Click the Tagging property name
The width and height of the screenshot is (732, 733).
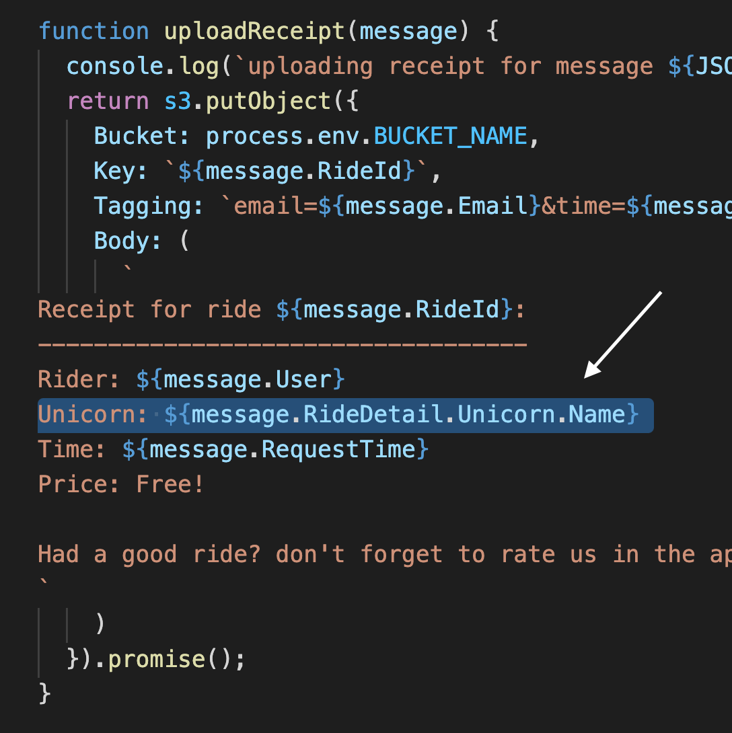tap(143, 206)
